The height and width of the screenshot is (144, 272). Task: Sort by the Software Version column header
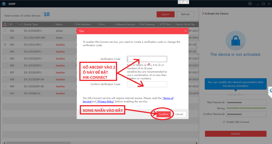(126, 24)
